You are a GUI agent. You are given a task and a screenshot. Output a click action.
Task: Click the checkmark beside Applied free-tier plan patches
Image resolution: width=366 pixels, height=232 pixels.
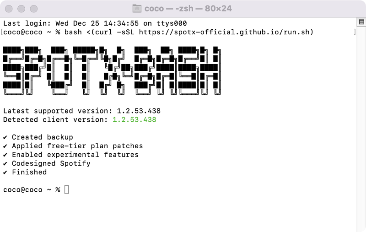[5, 146]
